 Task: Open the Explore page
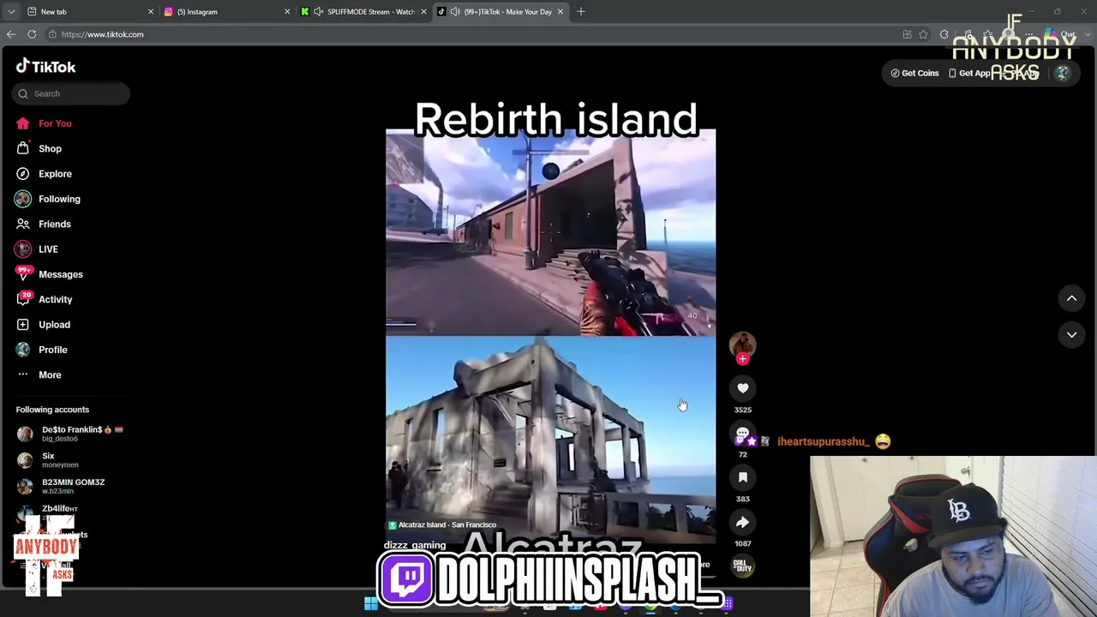55,174
